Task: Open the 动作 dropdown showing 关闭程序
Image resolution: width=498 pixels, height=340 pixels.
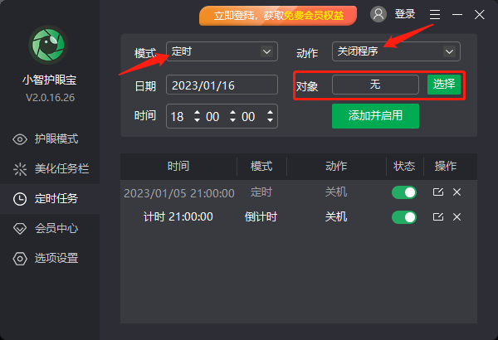Action: coord(396,51)
